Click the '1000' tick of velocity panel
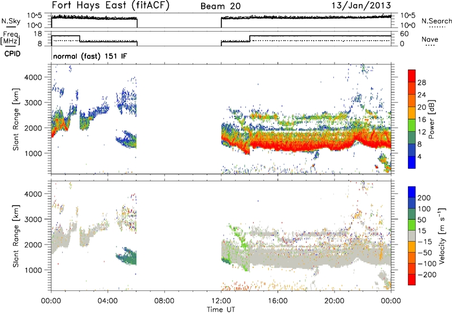 33,270
